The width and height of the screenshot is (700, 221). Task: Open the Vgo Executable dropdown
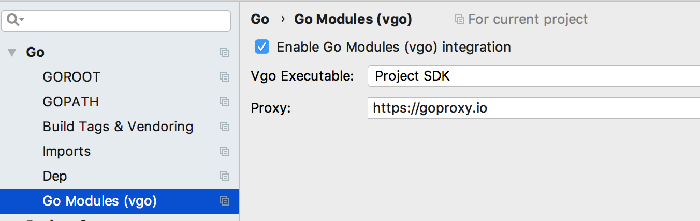coord(533,76)
